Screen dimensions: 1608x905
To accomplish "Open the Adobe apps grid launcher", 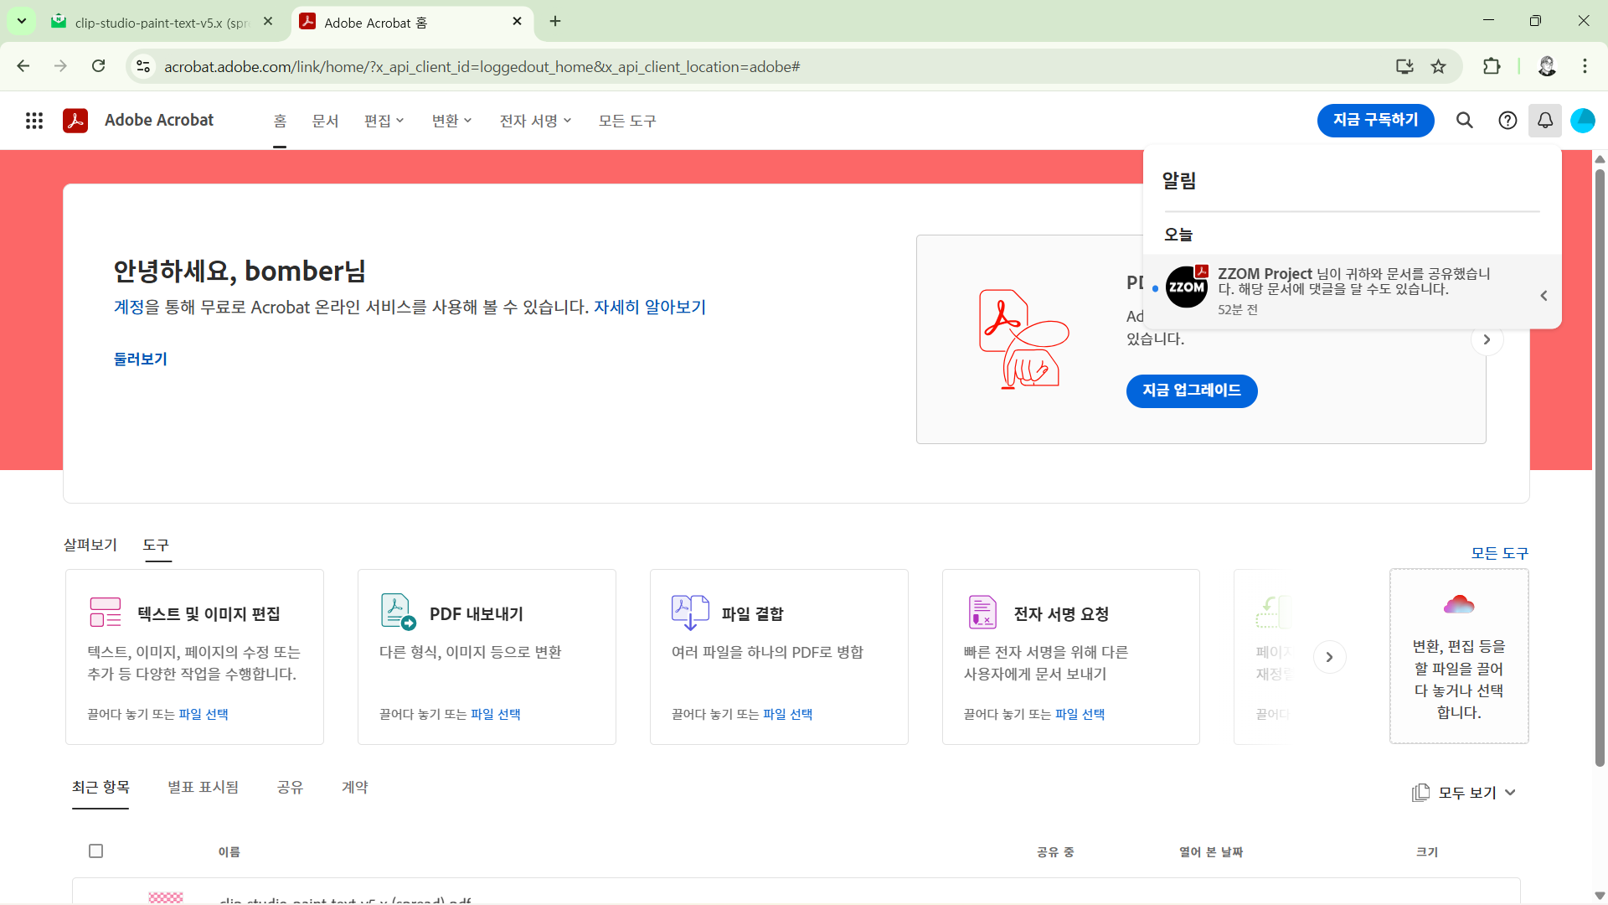I will [34, 121].
